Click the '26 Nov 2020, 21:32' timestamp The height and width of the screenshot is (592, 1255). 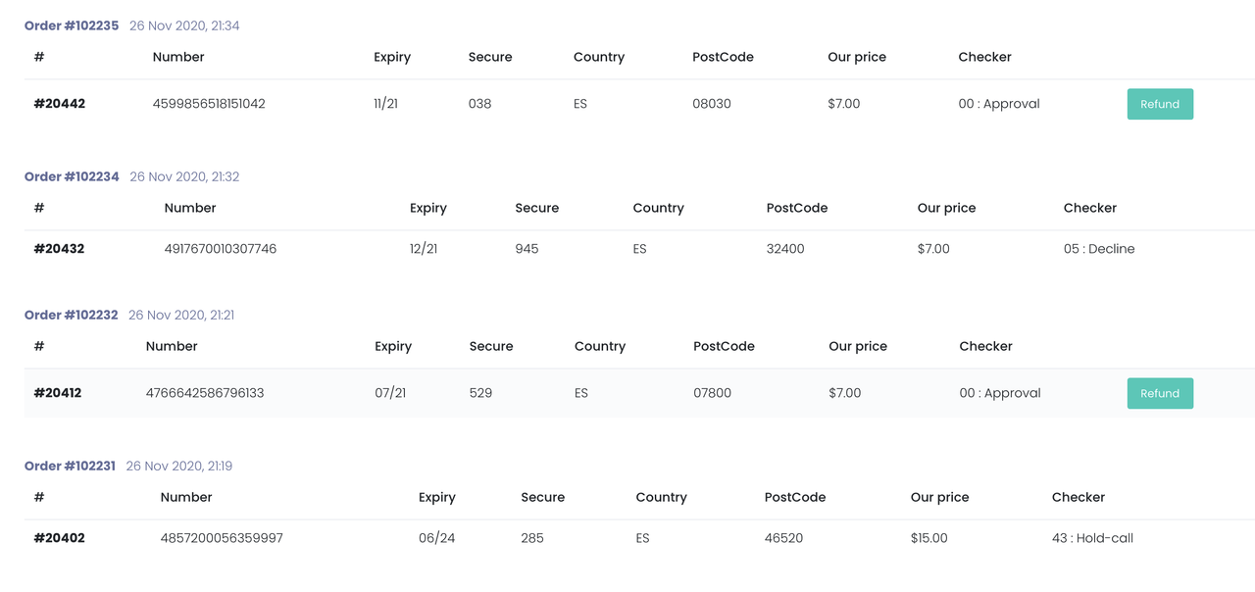[184, 176]
